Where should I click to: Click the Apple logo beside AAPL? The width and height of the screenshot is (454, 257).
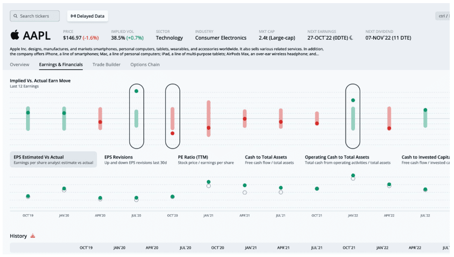point(15,35)
